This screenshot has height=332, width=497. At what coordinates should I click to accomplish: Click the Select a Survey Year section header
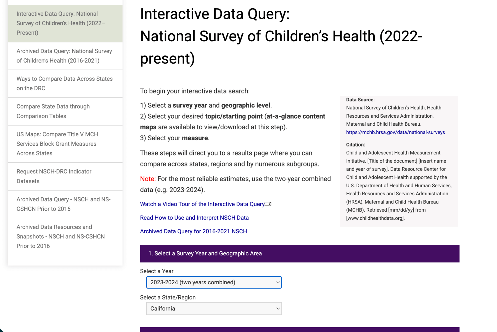coord(300,253)
